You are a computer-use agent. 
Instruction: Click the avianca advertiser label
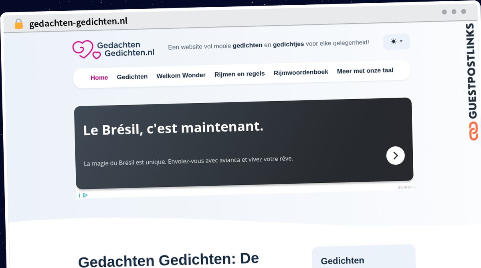click(x=405, y=187)
